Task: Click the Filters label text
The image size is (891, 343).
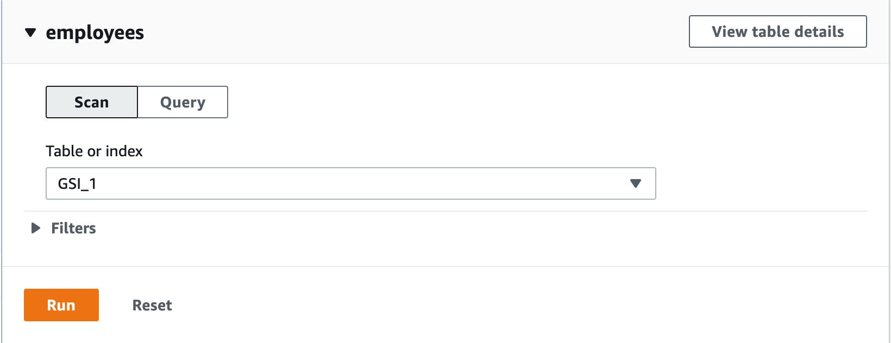Action: 73,228
